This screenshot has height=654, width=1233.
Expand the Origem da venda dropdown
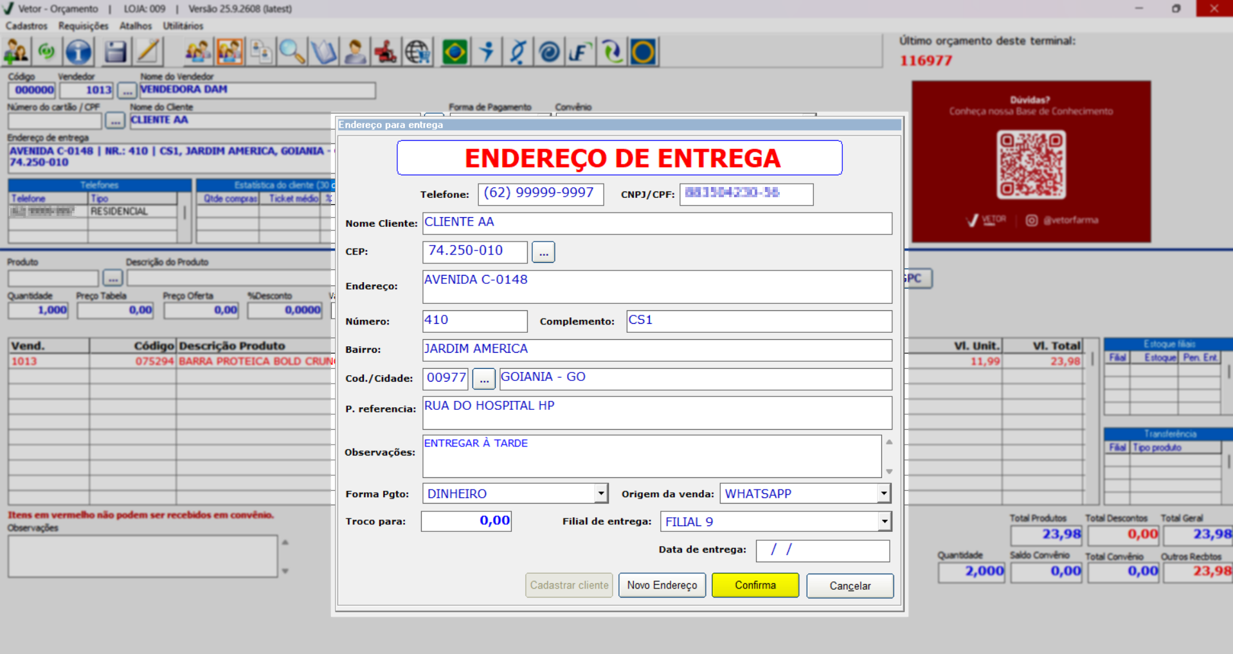pyautogui.click(x=884, y=493)
